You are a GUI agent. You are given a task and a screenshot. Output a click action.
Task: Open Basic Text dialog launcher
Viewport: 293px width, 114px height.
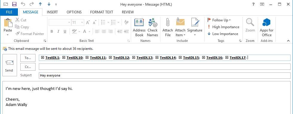128,41
